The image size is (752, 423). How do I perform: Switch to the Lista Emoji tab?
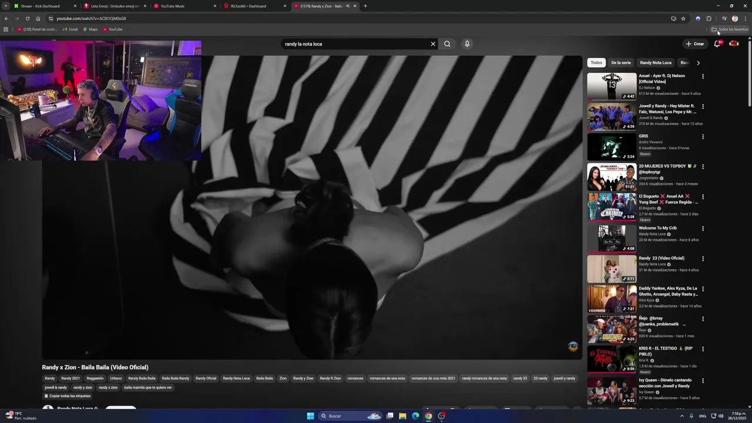115,6
